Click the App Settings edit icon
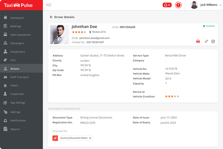Image resolution: width=223 pixels, height=149 pixels. (x=5, y=102)
